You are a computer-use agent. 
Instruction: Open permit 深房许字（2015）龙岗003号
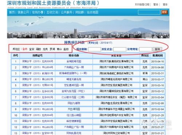pos(37,121)
